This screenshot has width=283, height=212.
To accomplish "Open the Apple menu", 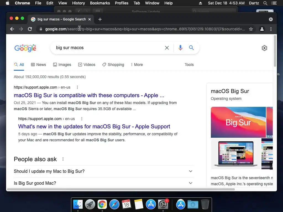I will (7, 3).
